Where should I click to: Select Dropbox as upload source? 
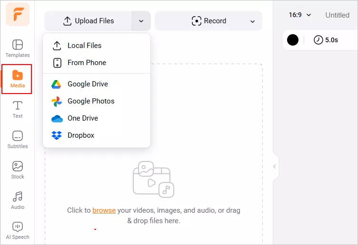click(97, 135)
